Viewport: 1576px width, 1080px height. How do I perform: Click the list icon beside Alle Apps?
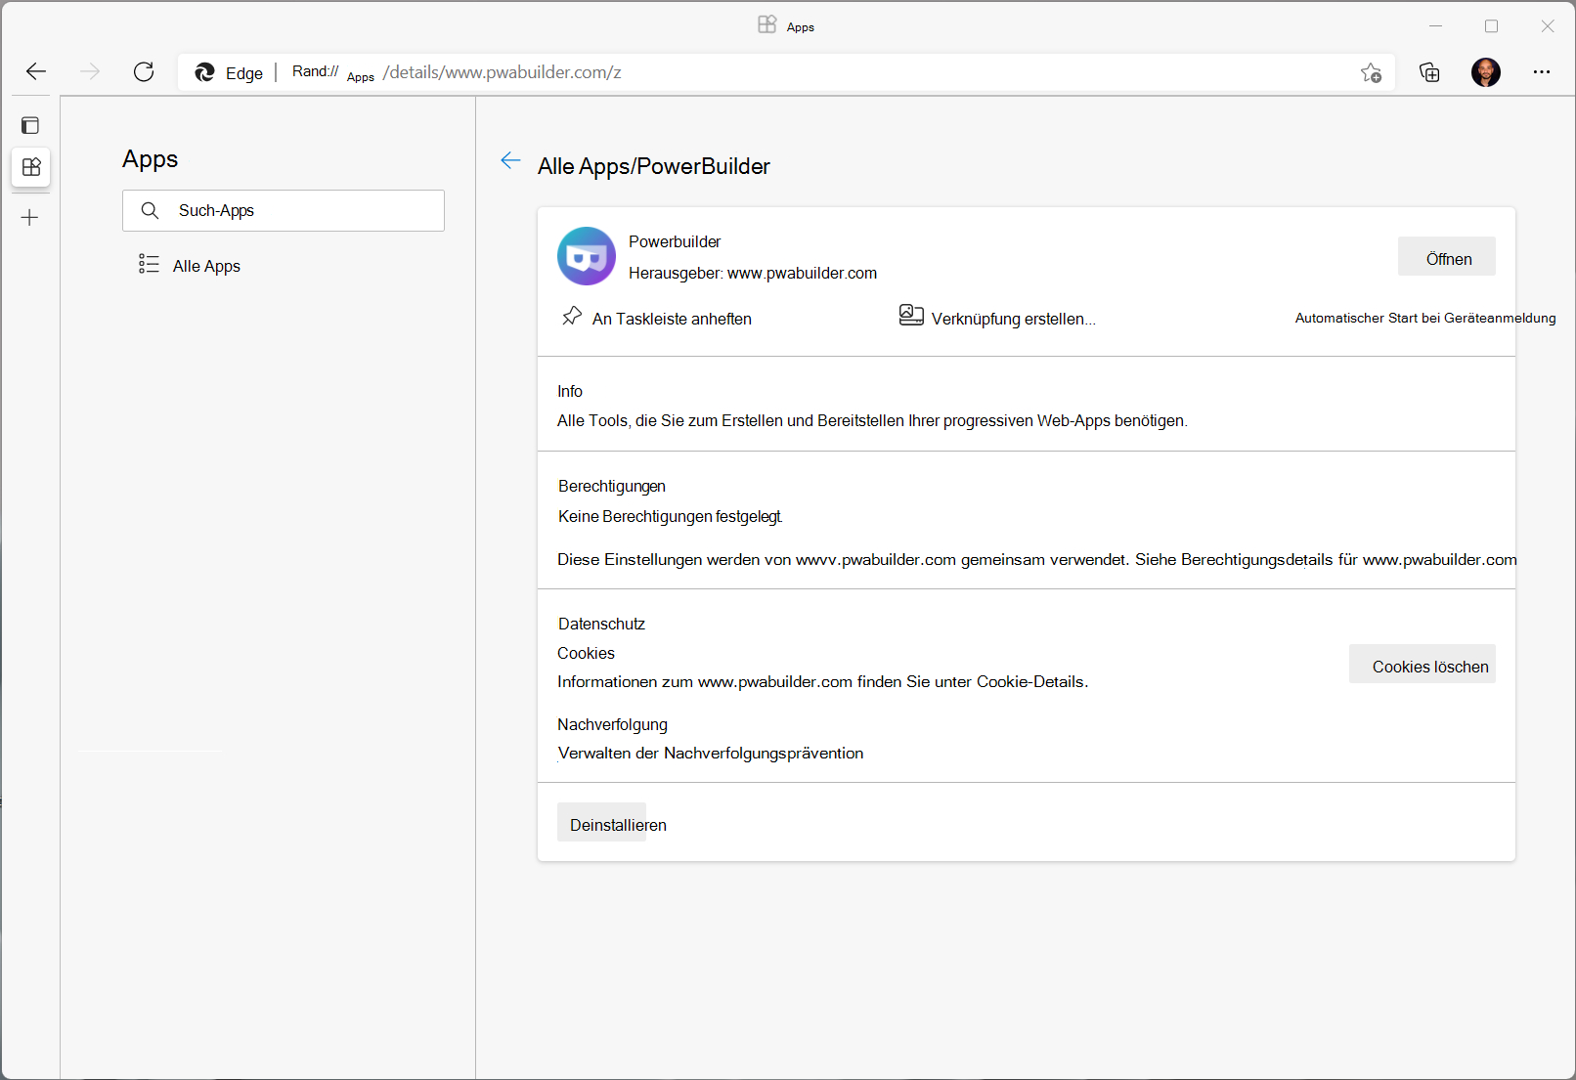[149, 264]
